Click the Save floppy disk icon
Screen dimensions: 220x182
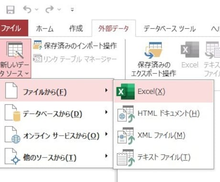(11, 10)
